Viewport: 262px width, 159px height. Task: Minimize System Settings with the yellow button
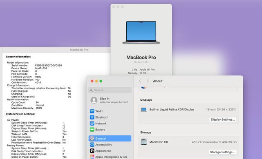click(x=96, y=81)
